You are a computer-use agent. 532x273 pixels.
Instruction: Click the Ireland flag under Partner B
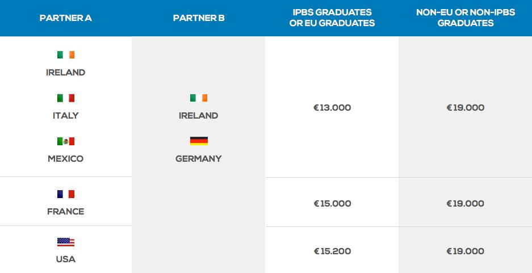coord(199,98)
